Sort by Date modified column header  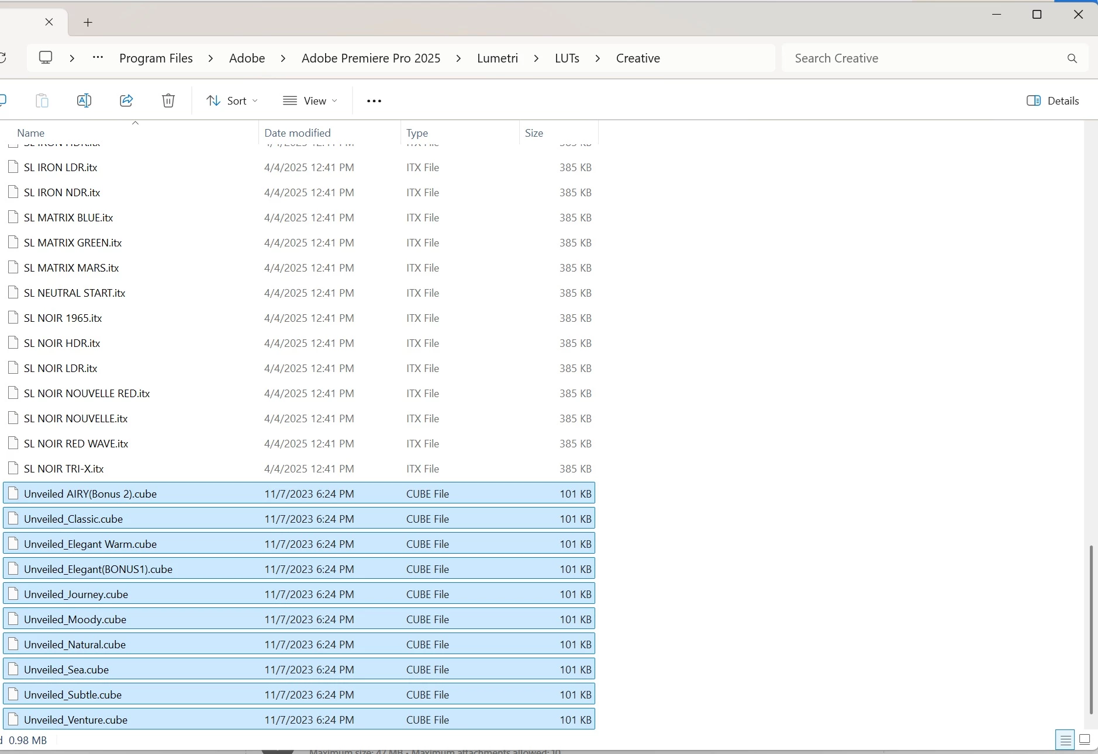point(330,133)
